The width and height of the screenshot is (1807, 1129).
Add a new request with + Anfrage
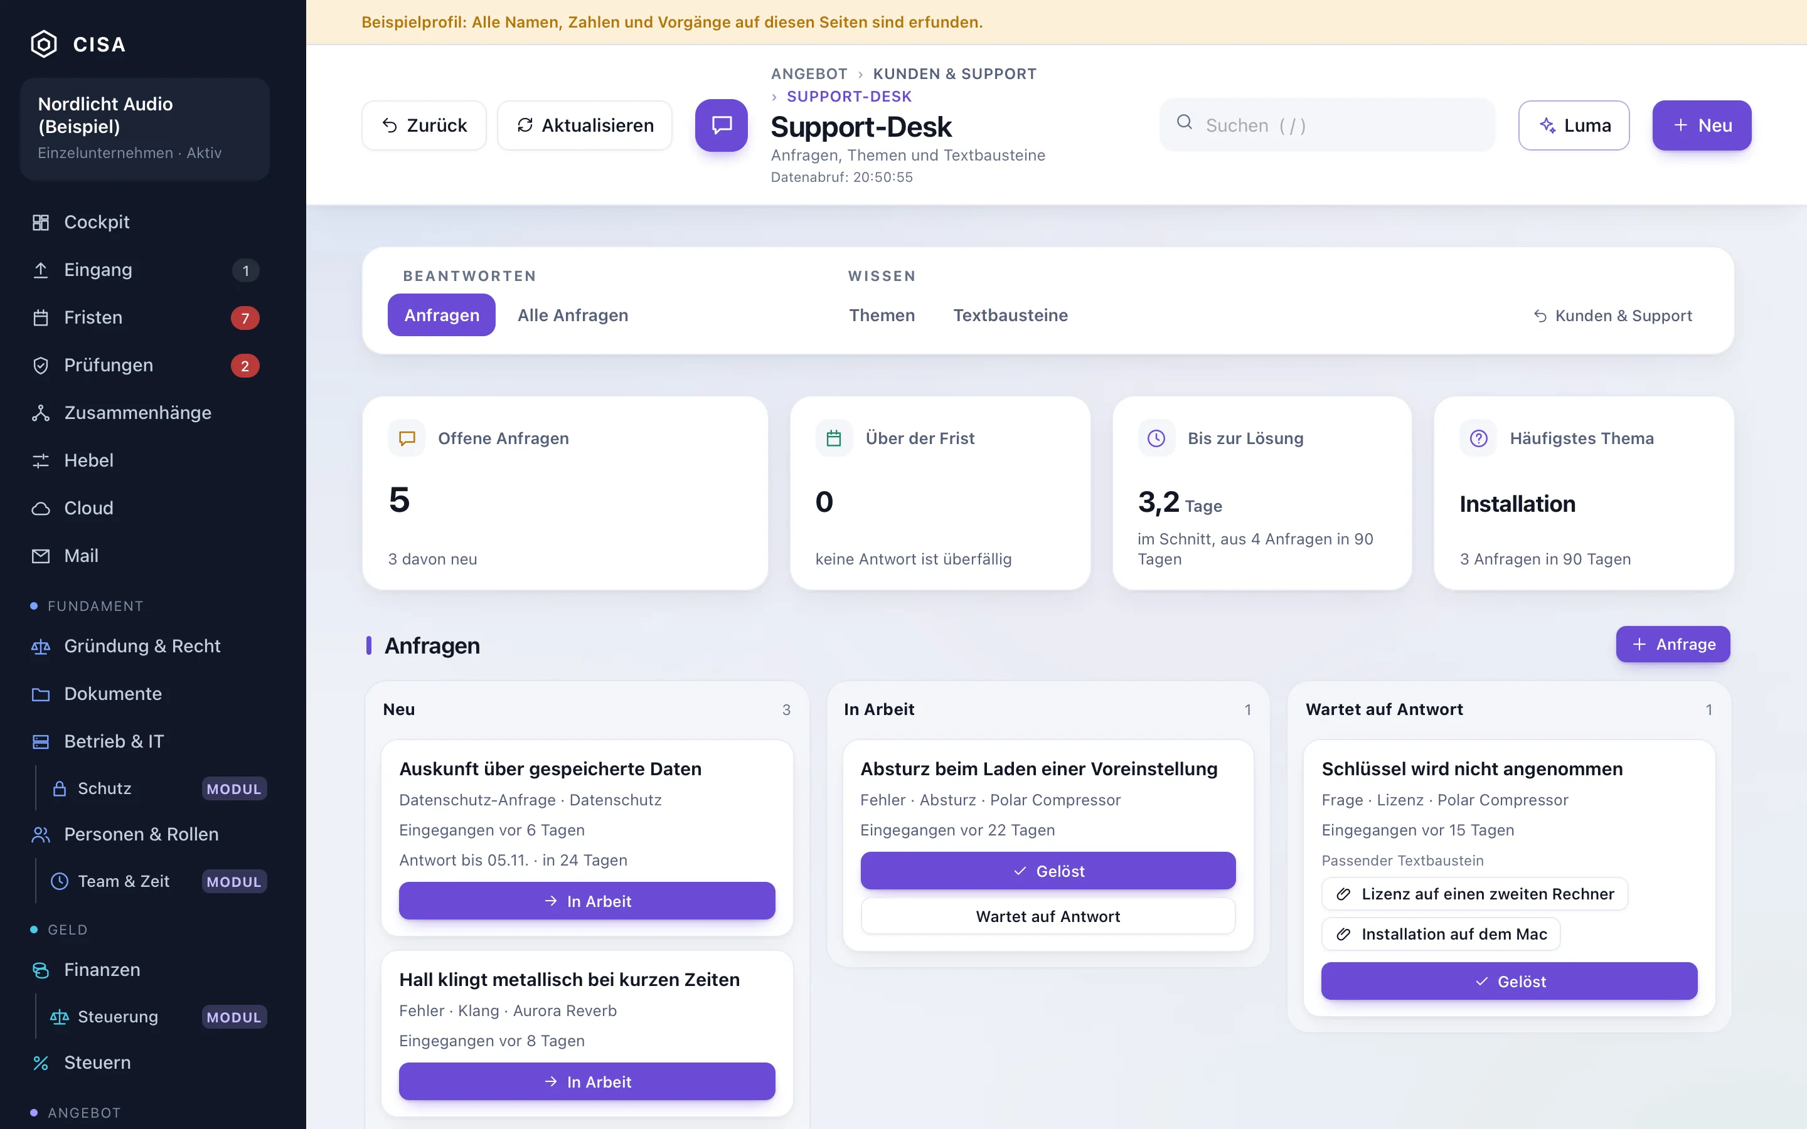(x=1673, y=644)
